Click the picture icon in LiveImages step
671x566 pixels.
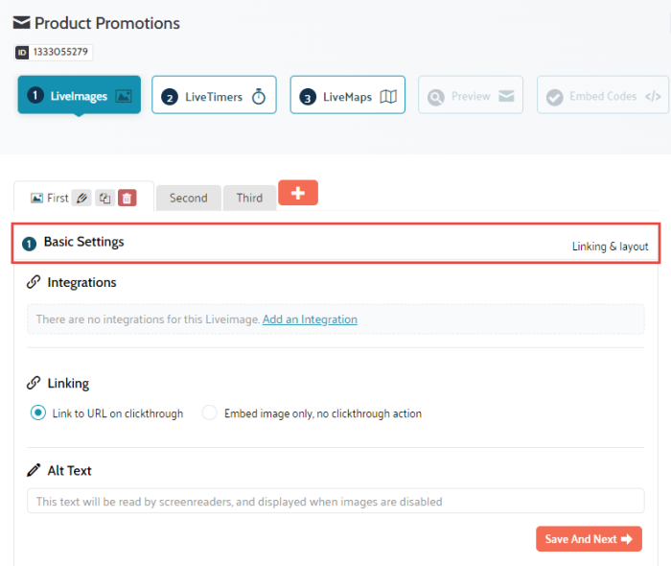click(x=123, y=96)
